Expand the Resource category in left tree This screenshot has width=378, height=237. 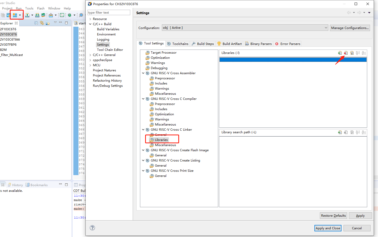[90, 19]
